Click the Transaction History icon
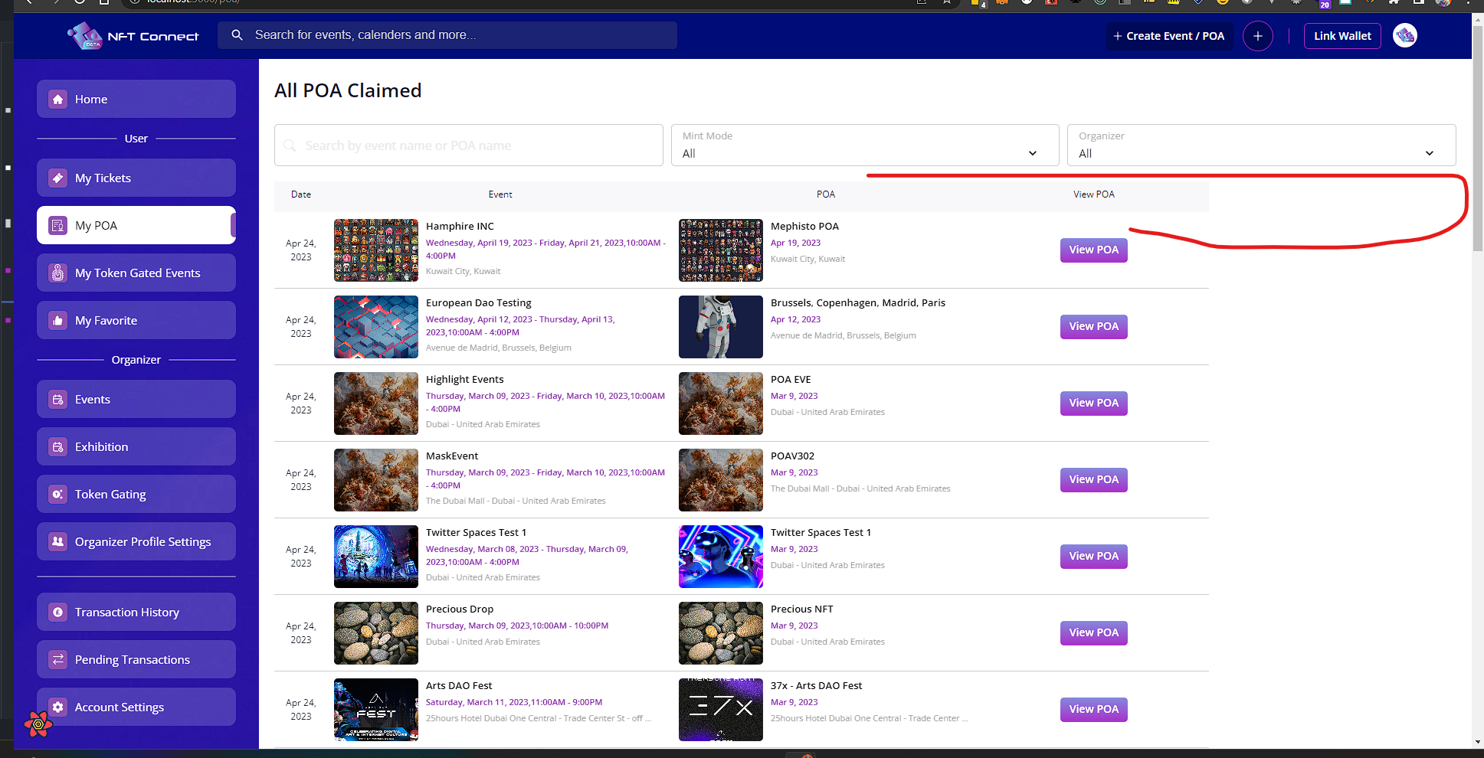The height and width of the screenshot is (758, 1484). point(58,612)
